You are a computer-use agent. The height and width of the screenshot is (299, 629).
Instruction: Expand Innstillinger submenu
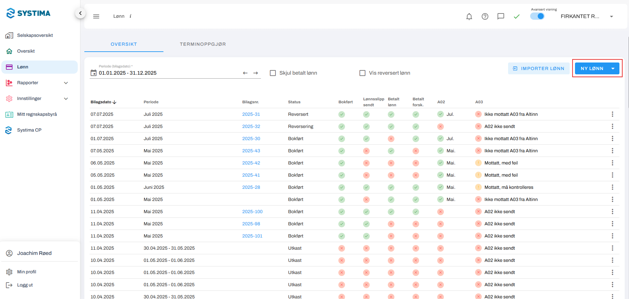click(x=66, y=98)
